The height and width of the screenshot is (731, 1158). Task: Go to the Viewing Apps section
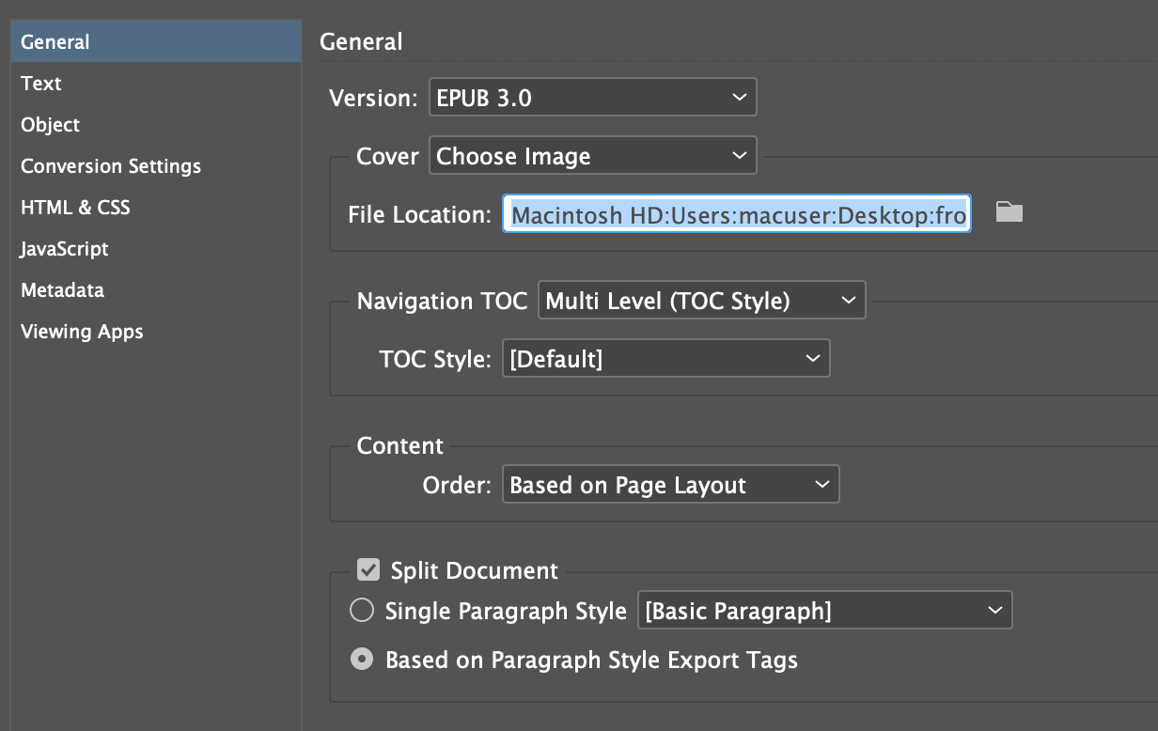click(156, 332)
